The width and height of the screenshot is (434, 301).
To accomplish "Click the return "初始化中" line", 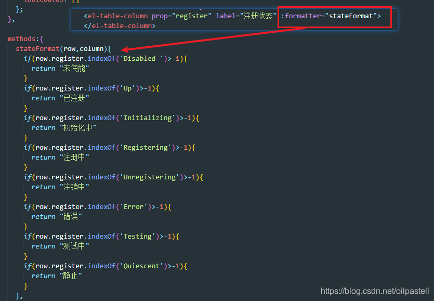I will [x=63, y=128].
